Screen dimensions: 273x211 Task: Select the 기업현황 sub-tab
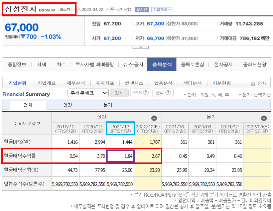[x=17, y=83]
